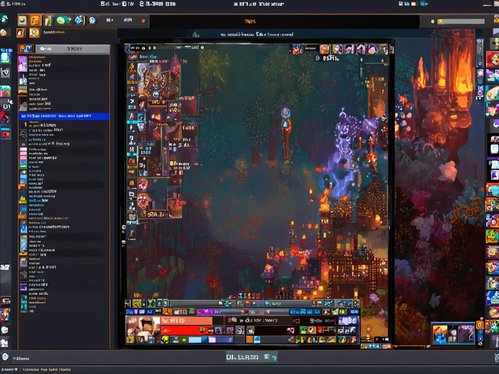Select the pencil icon in top toolbar
Viewport: 499px width, 374px height.
(48, 20)
